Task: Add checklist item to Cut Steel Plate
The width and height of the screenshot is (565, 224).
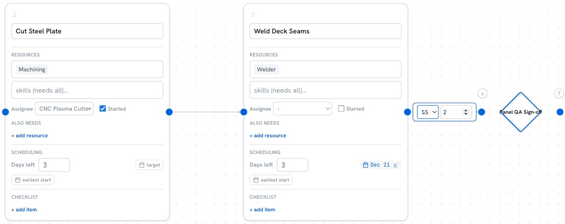Action: (x=24, y=210)
